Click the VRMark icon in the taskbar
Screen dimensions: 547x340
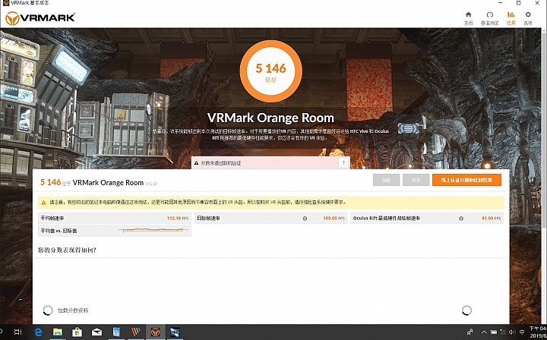click(155, 332)
